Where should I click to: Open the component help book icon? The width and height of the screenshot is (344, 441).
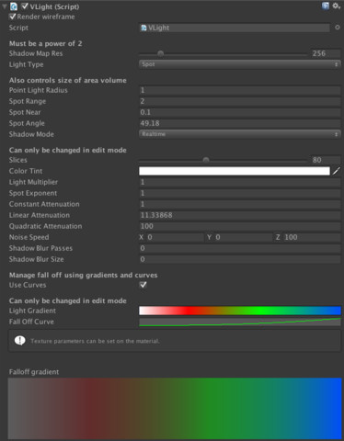point(326,6)
